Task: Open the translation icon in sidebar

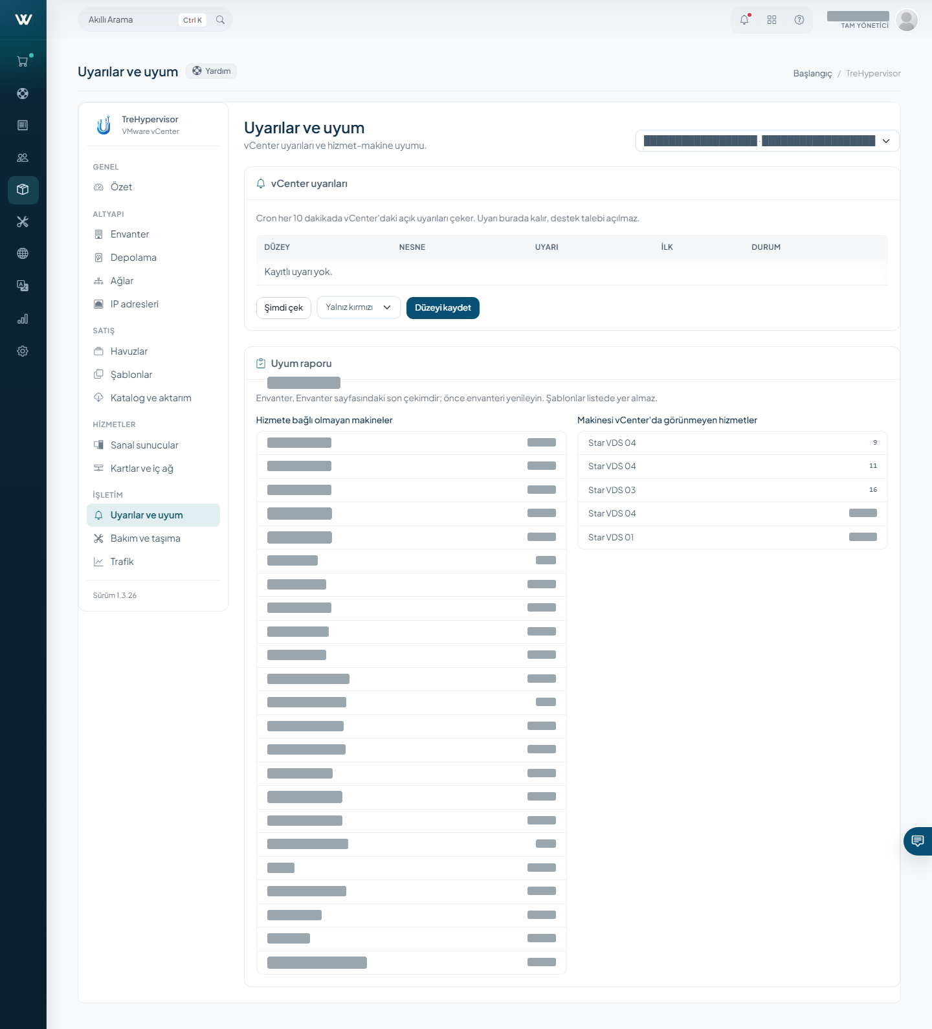Action: tap(23, 285)
